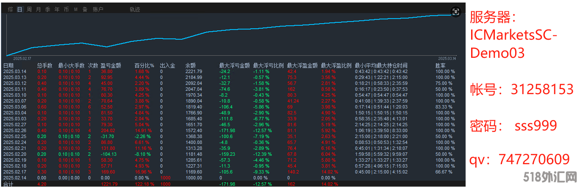Select the 2025.03.14 row date
Screen dimensions: 580x187
point(15,71)
